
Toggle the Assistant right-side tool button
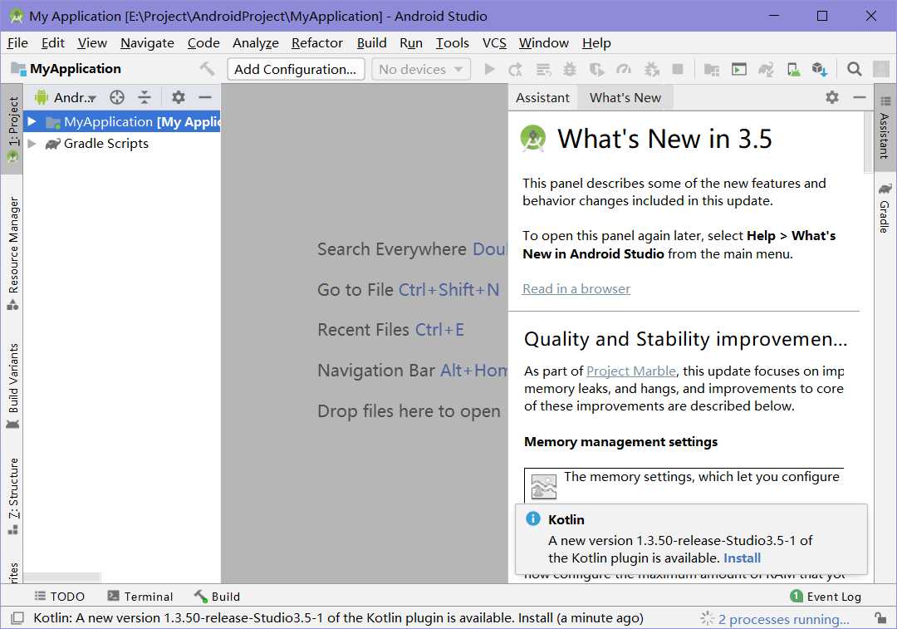[x=885, y=128]
